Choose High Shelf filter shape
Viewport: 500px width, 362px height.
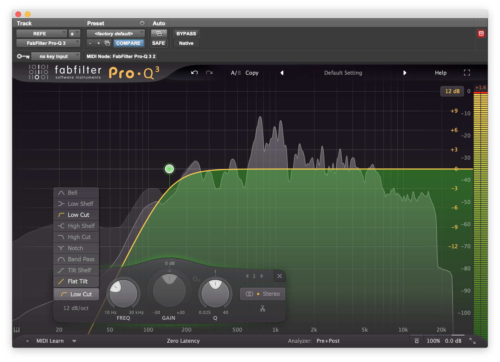pos(76,226)
